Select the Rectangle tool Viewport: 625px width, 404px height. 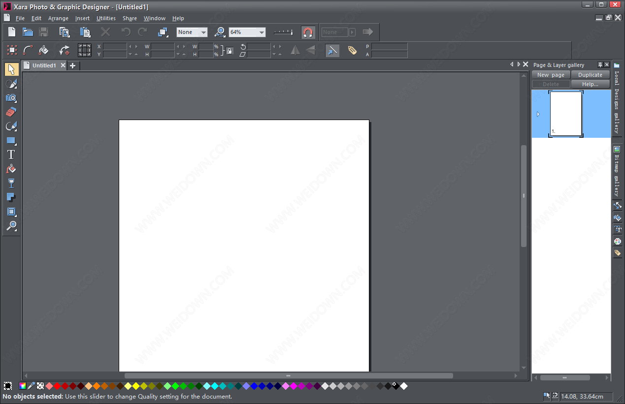pyautogui.click(x=11, y=141)
